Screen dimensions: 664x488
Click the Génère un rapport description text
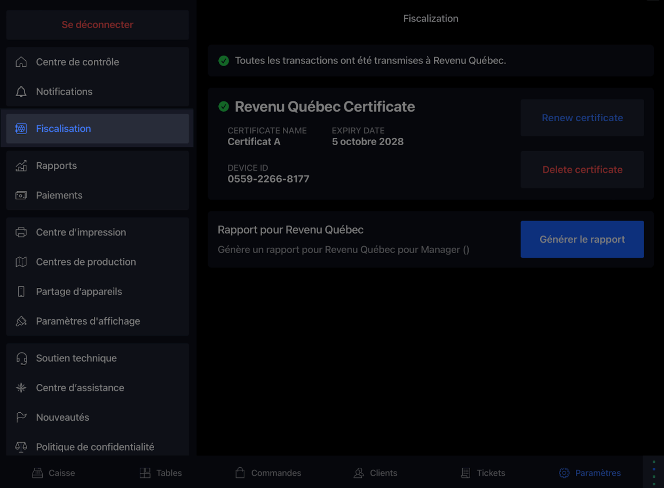[344, 250]
